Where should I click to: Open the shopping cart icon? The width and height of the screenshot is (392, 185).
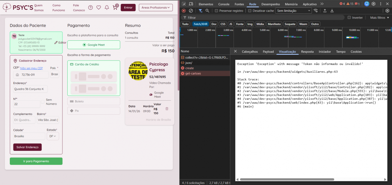[115, 7]
